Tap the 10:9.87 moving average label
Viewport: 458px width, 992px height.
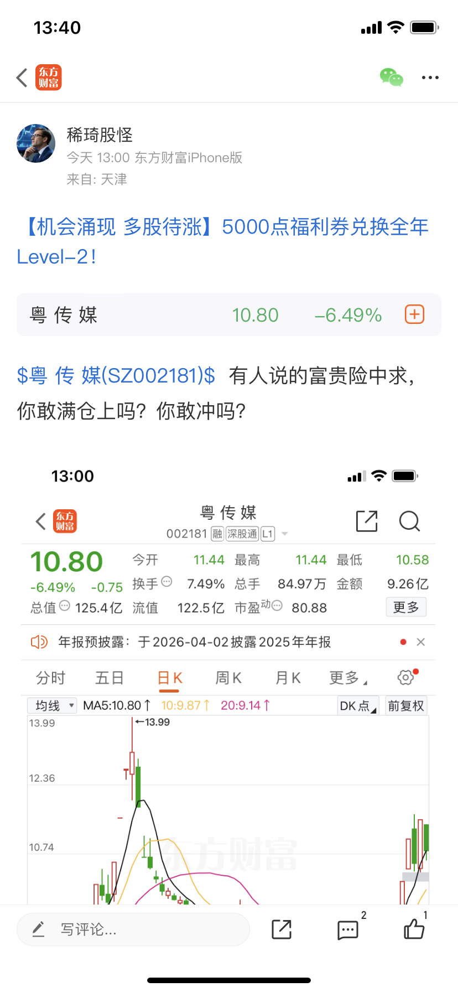pos(185,705)
